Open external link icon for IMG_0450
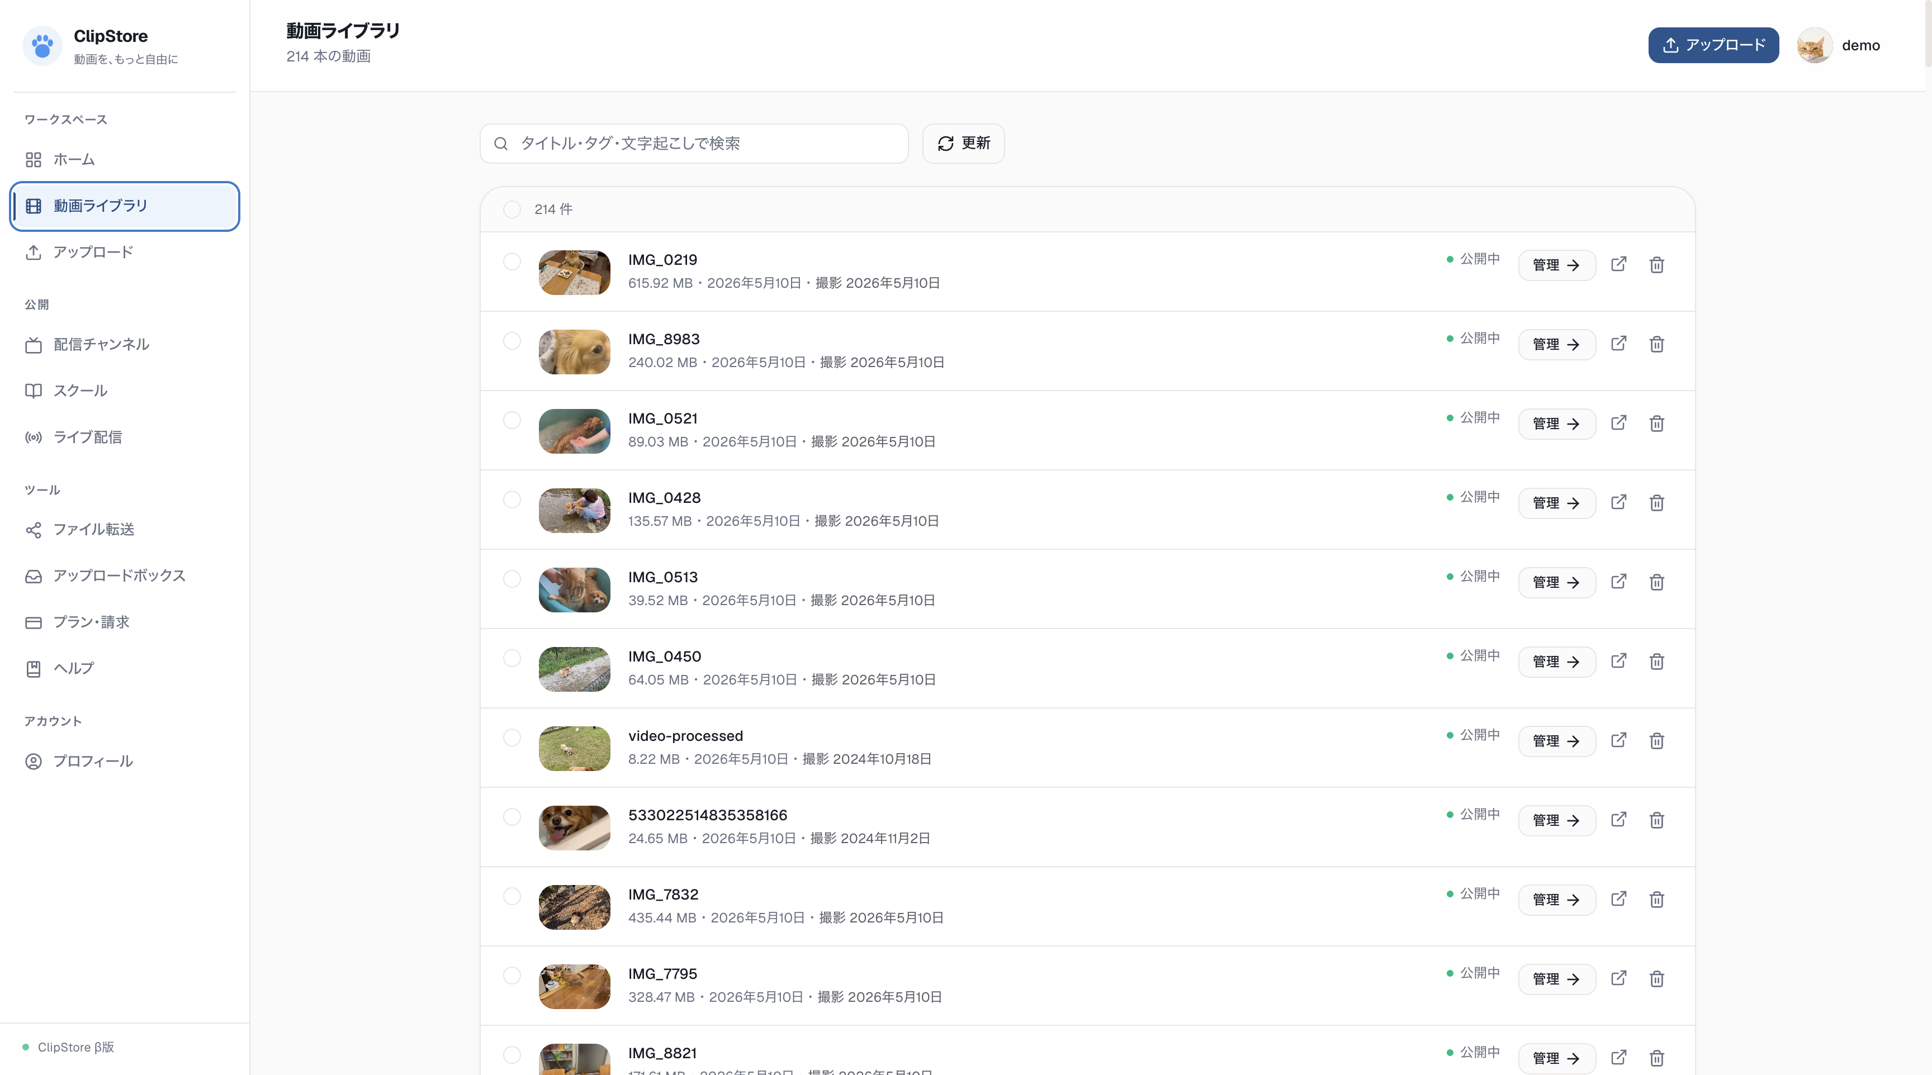The height and width of the screenshot is (1075, 1932). tap(1618, 661)
